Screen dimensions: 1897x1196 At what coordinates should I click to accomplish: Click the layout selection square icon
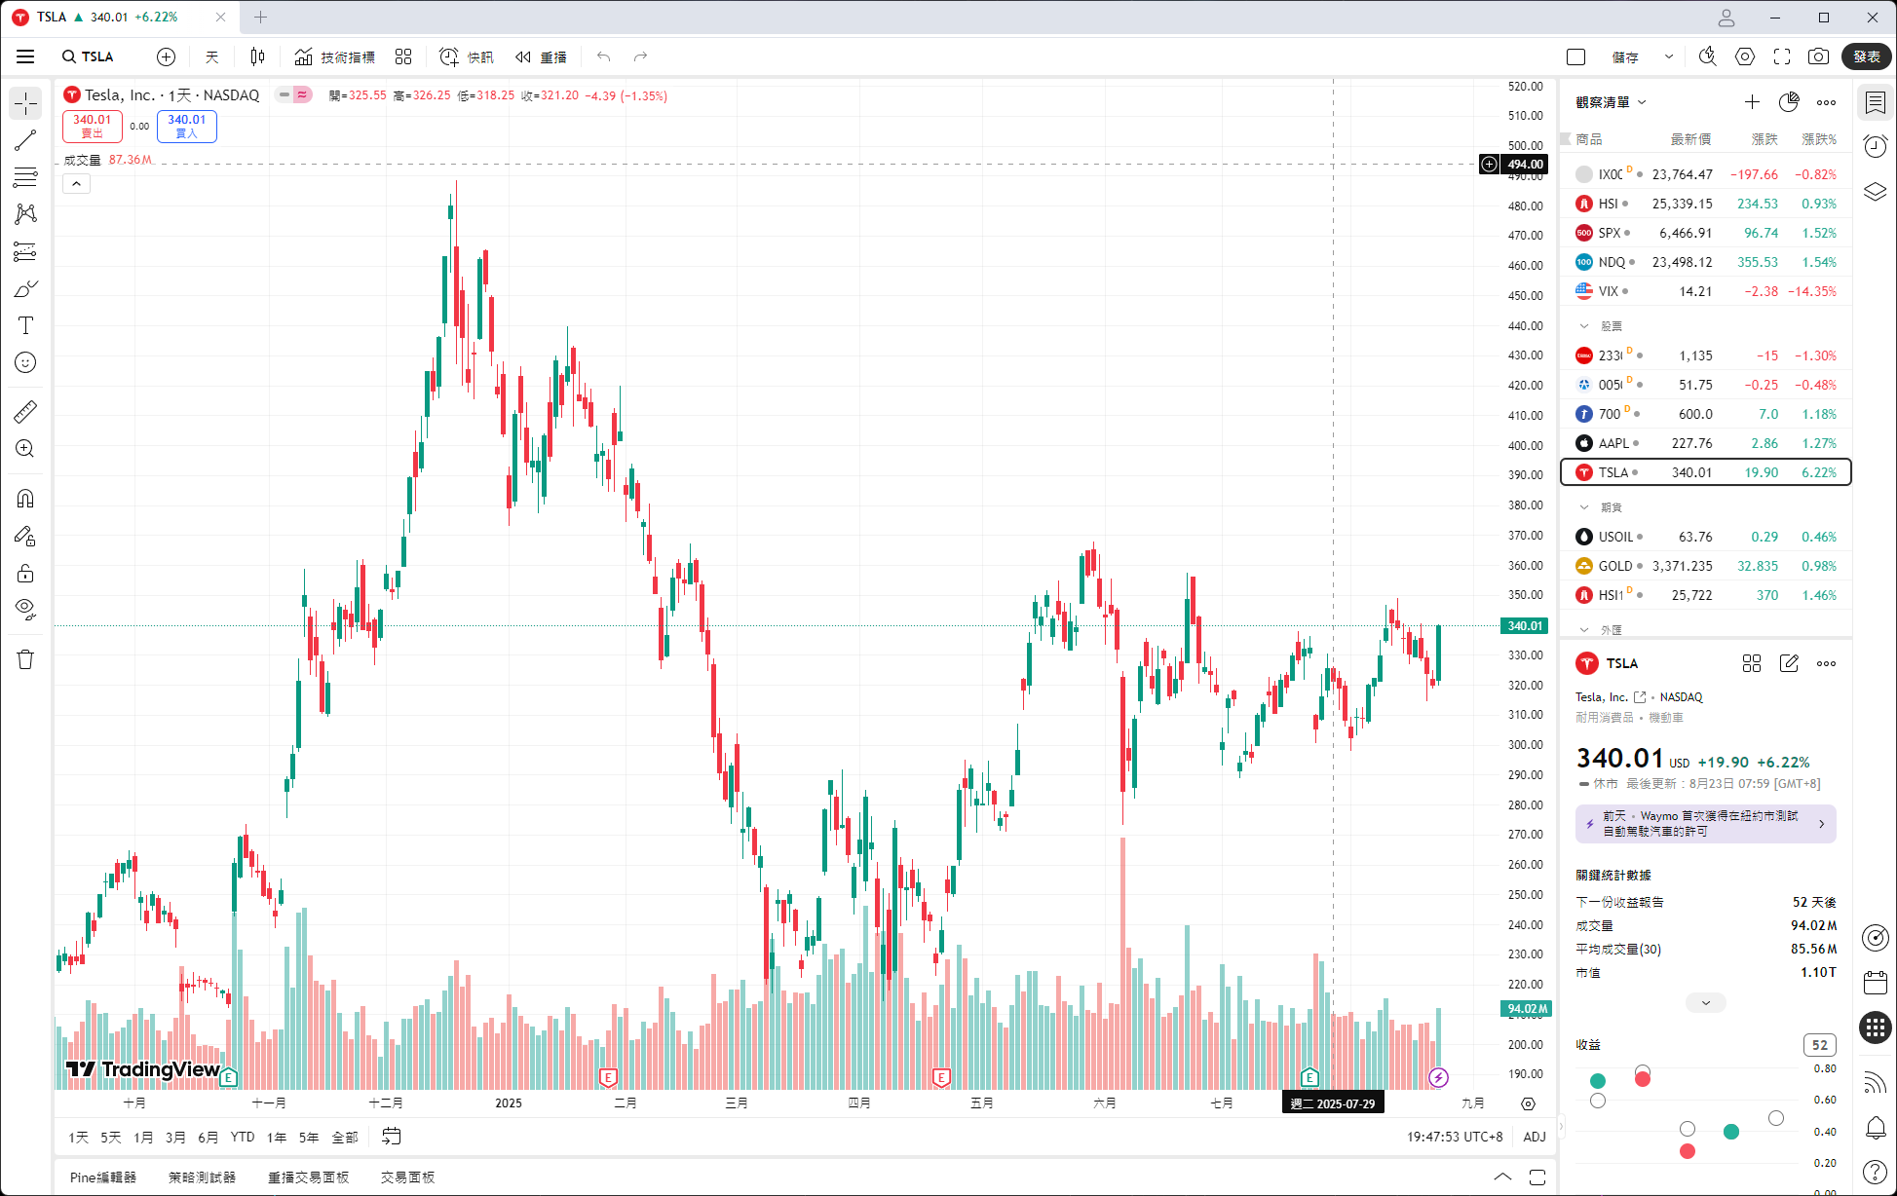pos(1575,56)
